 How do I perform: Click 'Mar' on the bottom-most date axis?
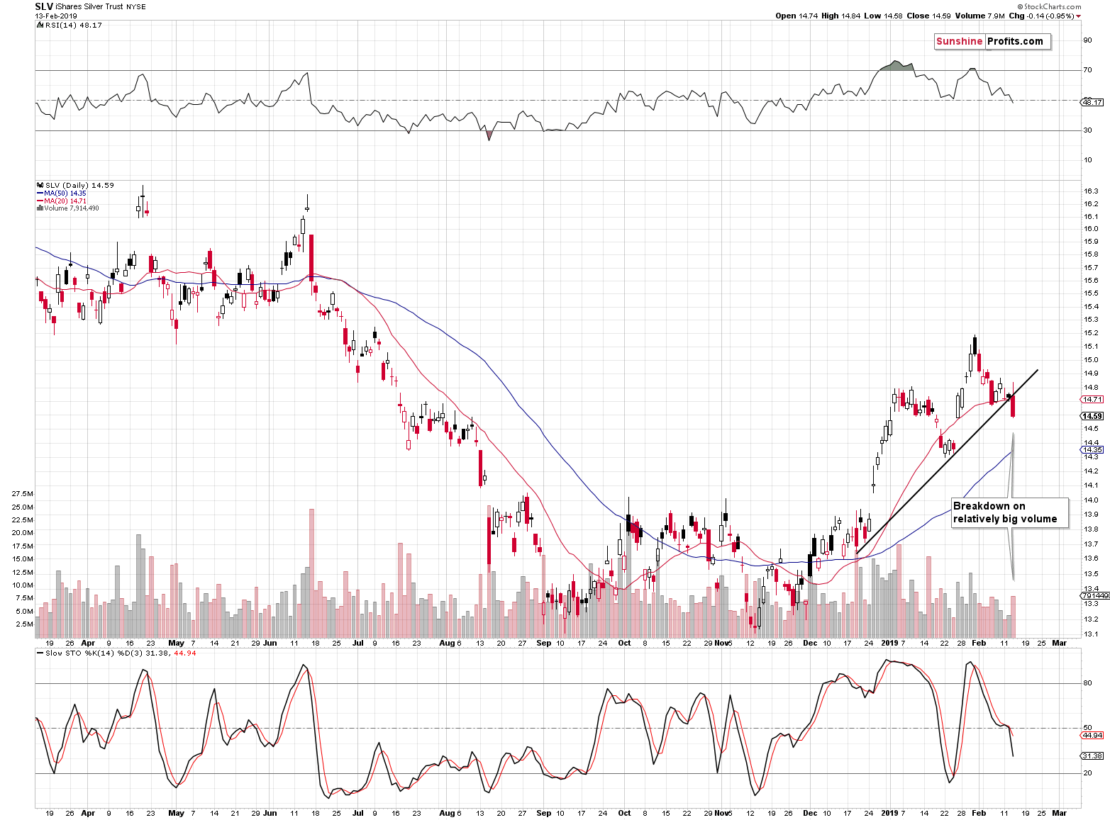[x=1058, y=813]
